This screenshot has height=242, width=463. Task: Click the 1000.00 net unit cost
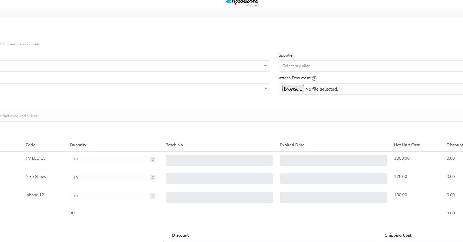pyautogui.click(x=402, y=158)
